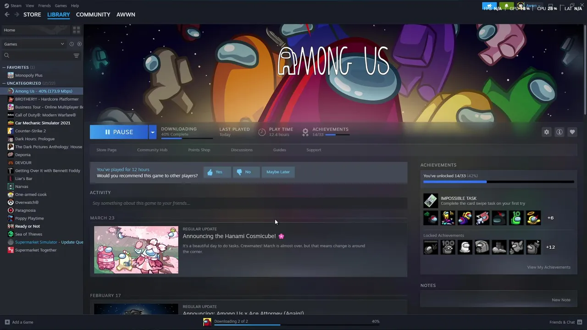
Task: Go back with the left arrow
Action: point(7,15)
